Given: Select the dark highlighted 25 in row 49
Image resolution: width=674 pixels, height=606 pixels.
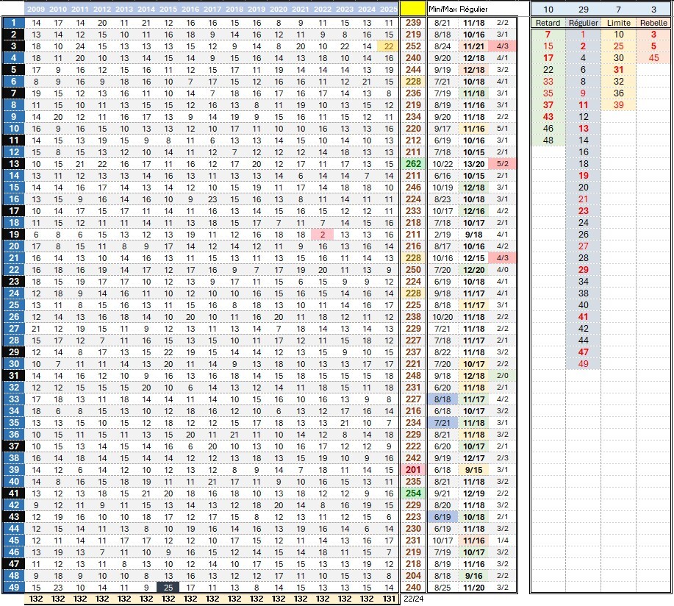Looking at the screenshot, I should click(x=168, y=587).
